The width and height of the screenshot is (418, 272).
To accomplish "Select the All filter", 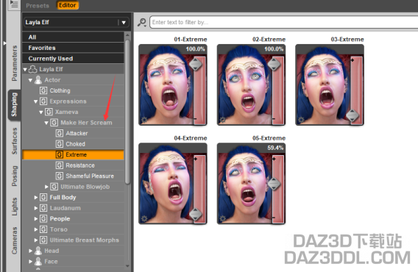I will (73, 37).
